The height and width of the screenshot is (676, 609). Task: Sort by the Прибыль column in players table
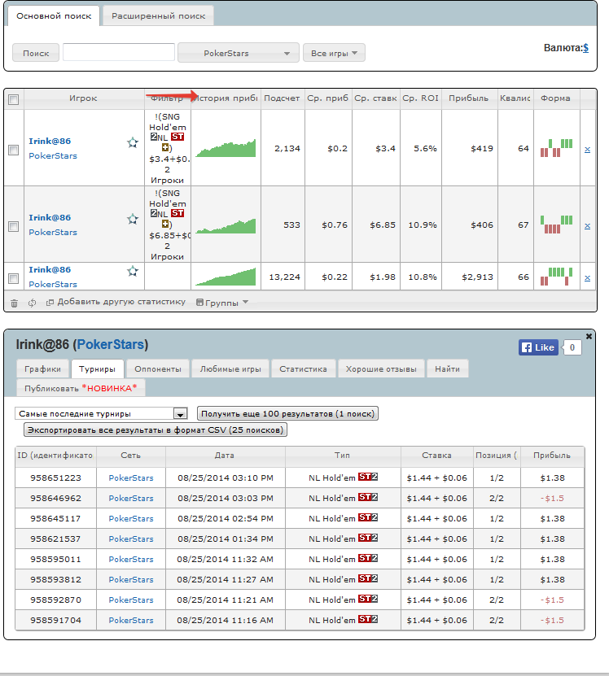pos(470,98)
